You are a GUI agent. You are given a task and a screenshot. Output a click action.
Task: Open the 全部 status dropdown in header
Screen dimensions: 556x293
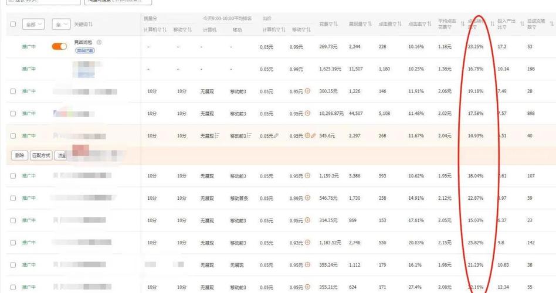tap(33, 25)
